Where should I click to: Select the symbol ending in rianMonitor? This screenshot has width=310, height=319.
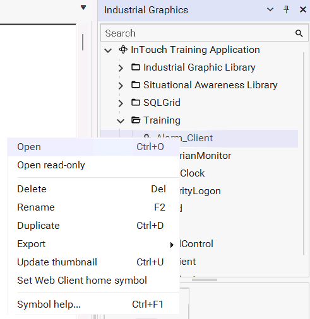(205, 156)
